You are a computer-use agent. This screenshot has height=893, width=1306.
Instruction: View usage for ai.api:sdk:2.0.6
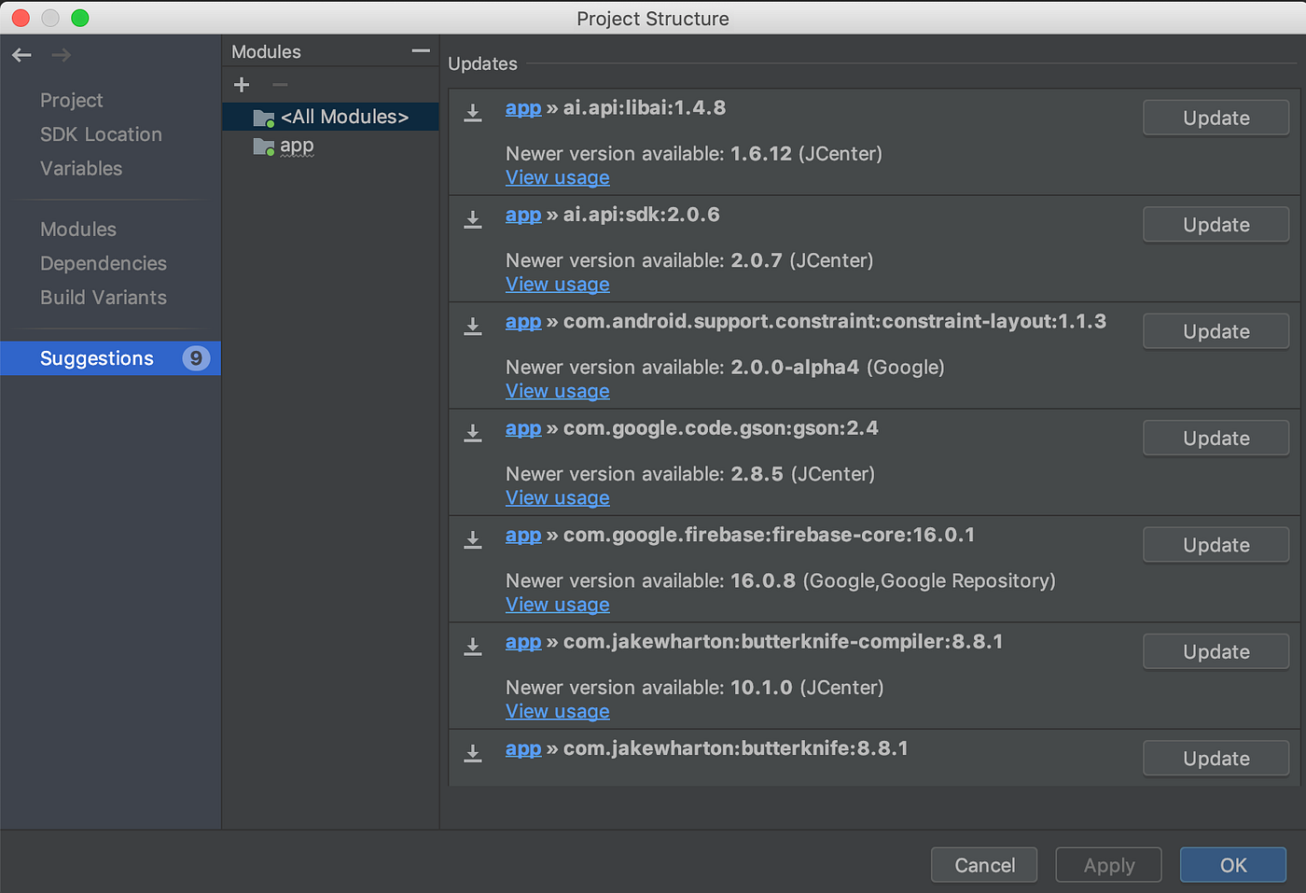(x=557, y=284)
